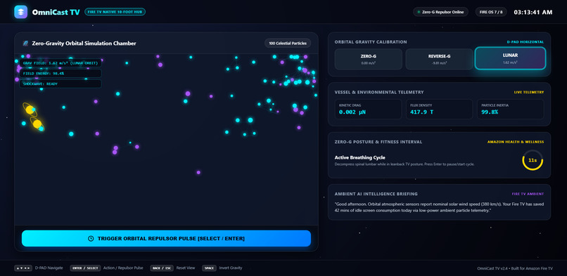Click the Zero-G Posture & Fitness Interval heading
Screen dimensions: 567x276
coord(378,142)
